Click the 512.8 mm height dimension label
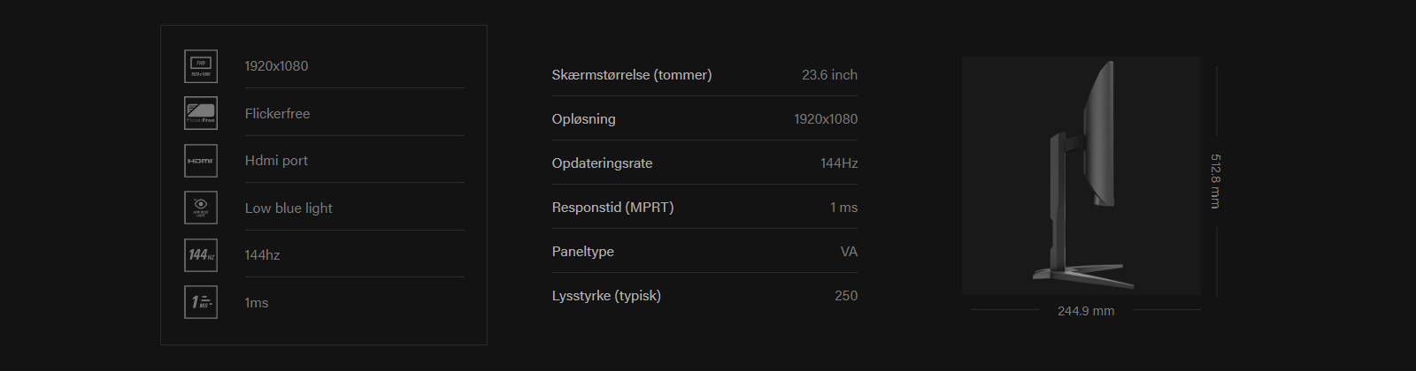This screenshot has width=1416, height=371. coord(1216,181)
